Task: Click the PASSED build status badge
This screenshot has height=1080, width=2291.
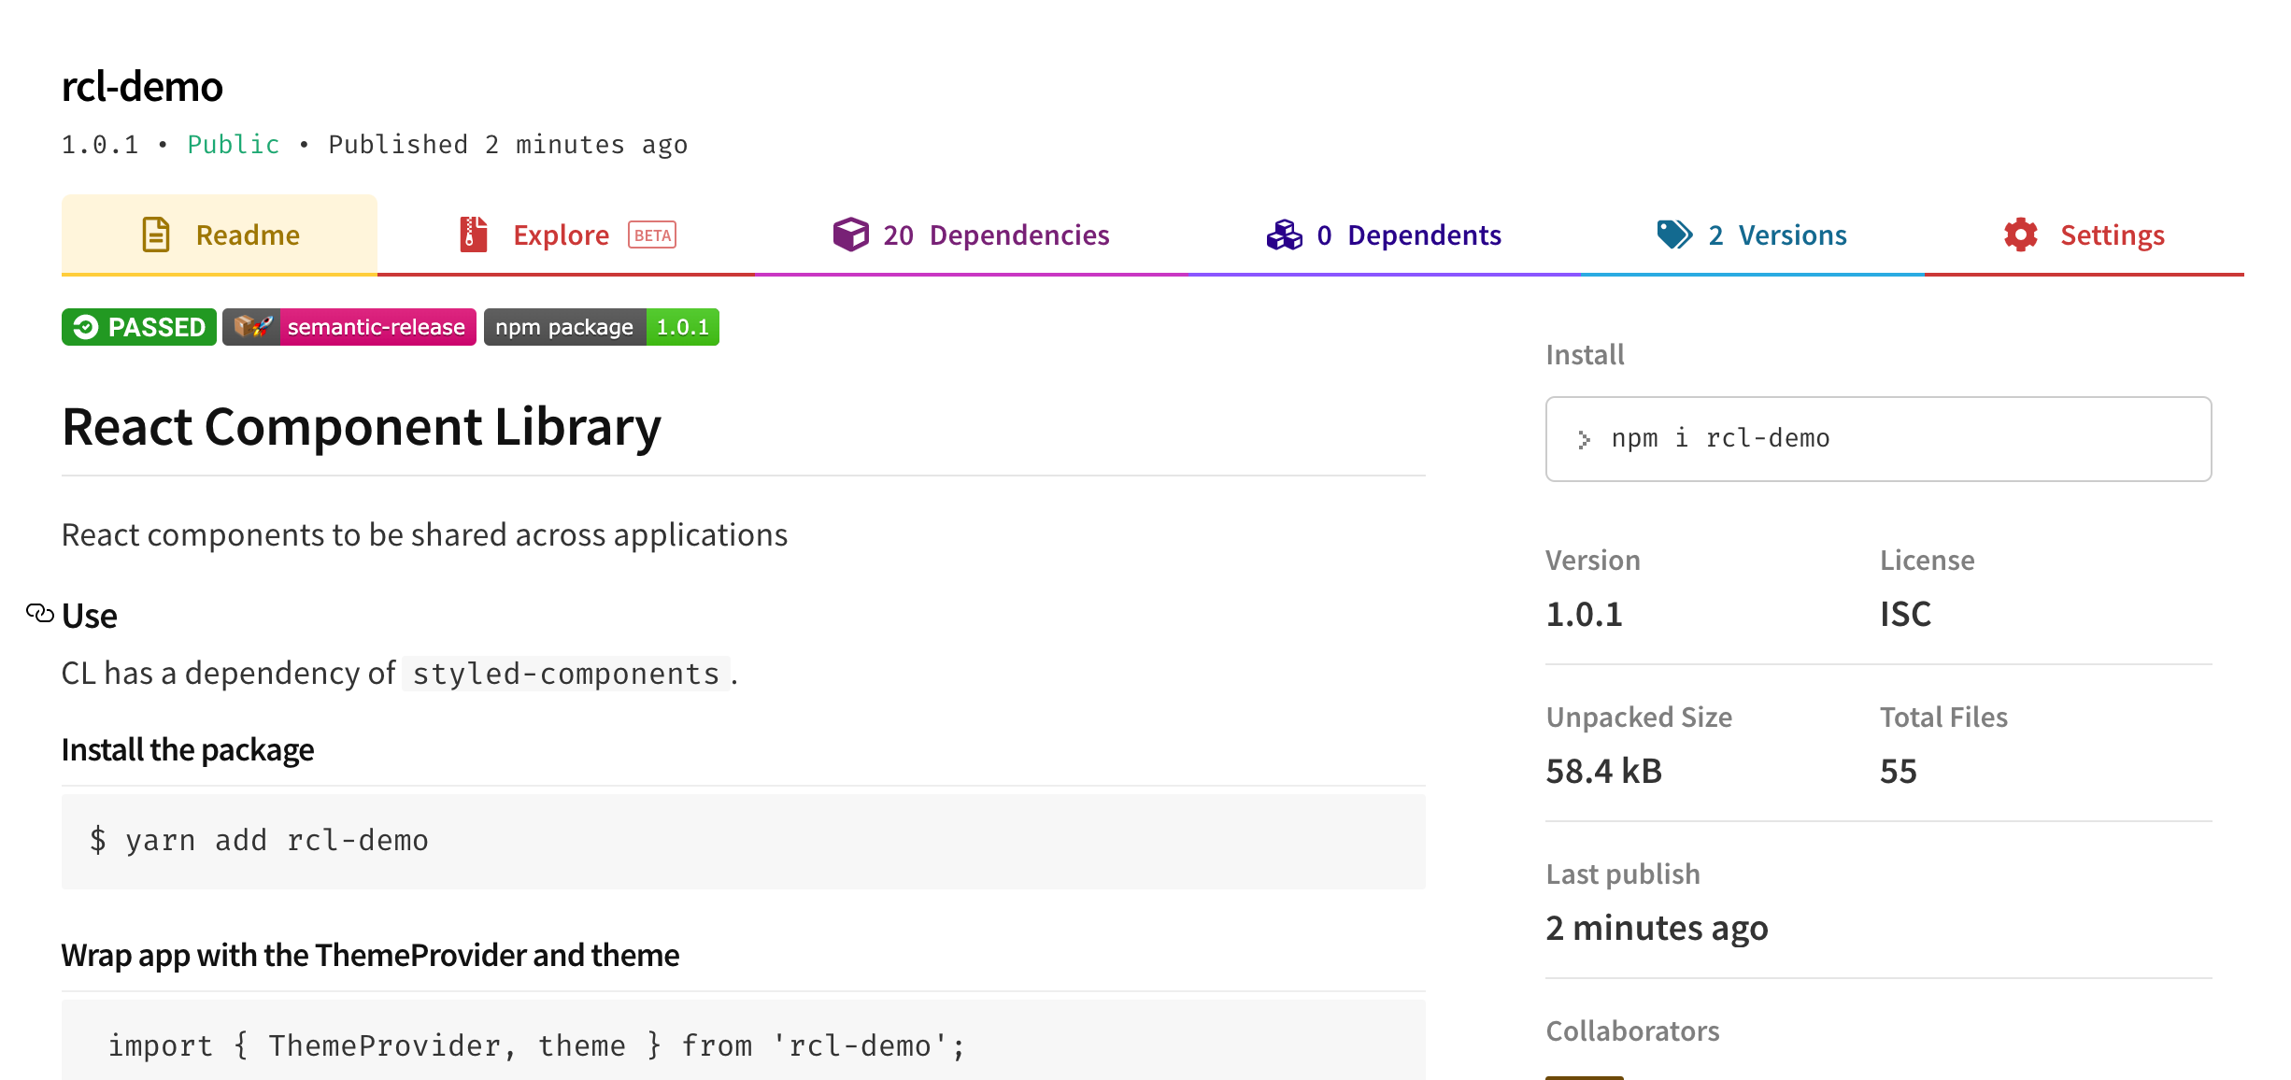Action: (x=138, y=327)
